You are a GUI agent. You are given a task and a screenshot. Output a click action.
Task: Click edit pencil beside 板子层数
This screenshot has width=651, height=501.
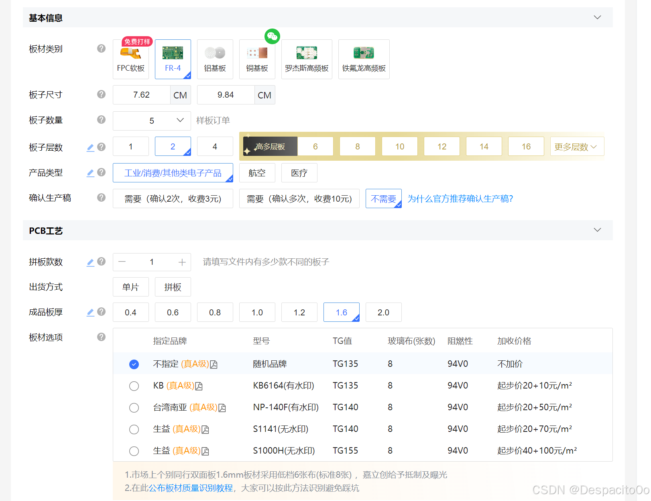pyautogui.click(x=91, y=147)
